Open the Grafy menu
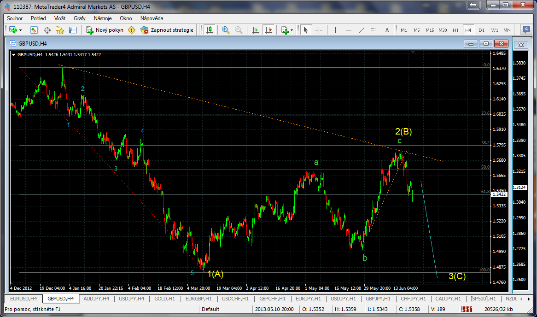Viewport: 537px width, 317px height. (80, 18)
